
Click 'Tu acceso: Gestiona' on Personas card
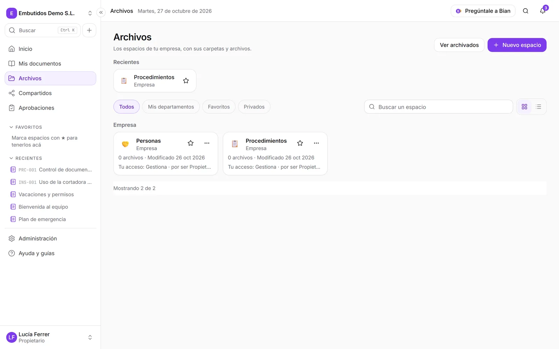(x=143, y=167)
